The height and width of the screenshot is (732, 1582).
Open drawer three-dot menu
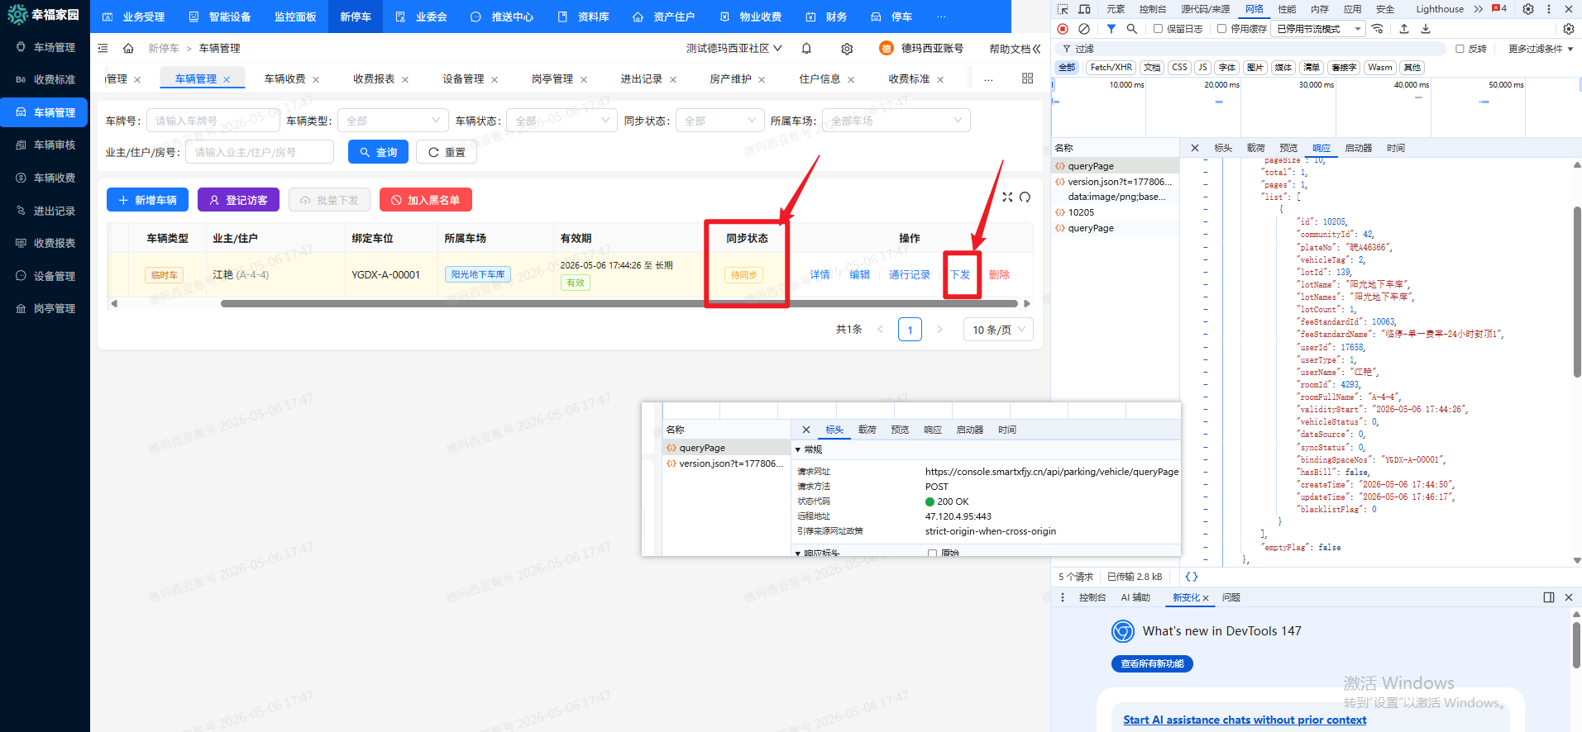tap(1063, 597)
